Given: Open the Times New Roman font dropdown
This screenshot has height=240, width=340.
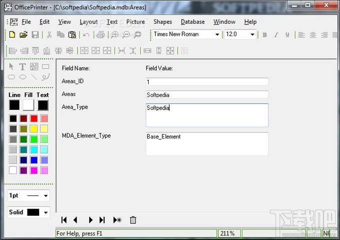Looking at the screenshot, I should [x=217, y=34].
